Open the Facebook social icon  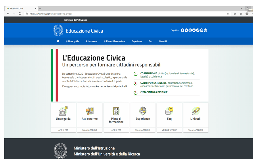coord(182,30)
